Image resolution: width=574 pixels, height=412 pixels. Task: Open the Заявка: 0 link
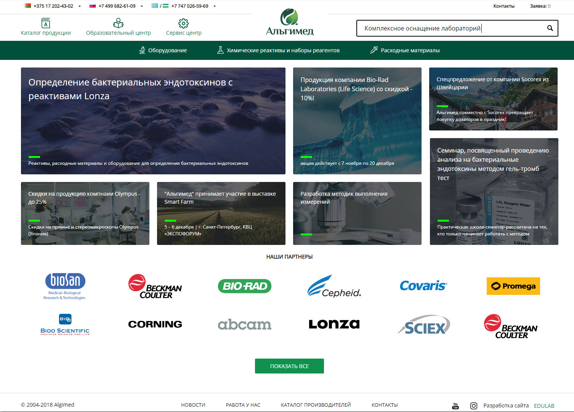click(540, 6)
